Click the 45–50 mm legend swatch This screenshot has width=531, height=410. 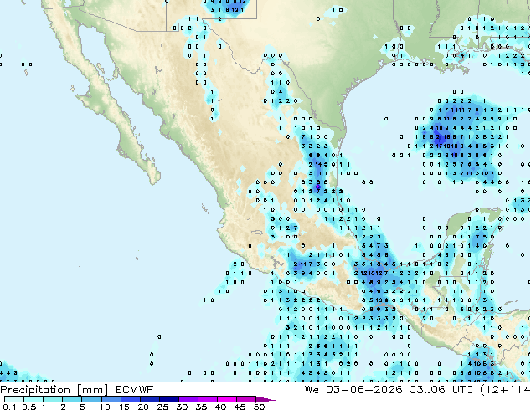(x=246, y=399)
